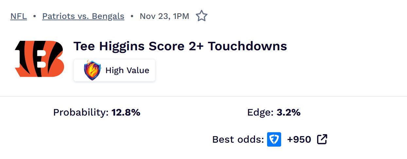Click the bullet separator before the date

click(x=132, y=16)
